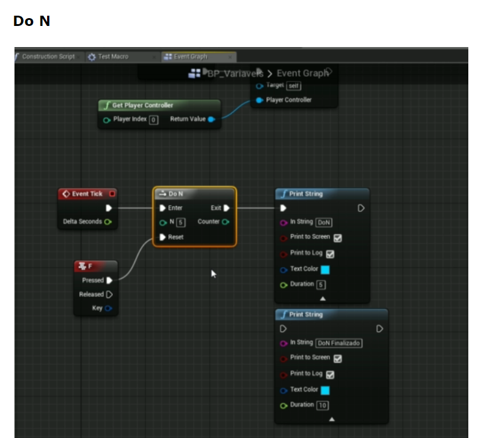Click the Counter output pin

[x=226, y=222]
